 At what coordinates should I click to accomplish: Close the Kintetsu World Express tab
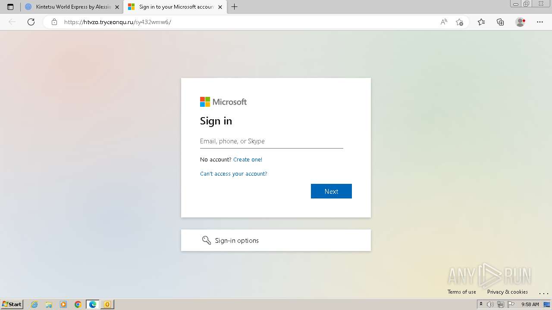117,7
